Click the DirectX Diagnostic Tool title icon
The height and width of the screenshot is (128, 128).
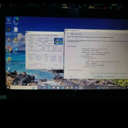[66, 30]
